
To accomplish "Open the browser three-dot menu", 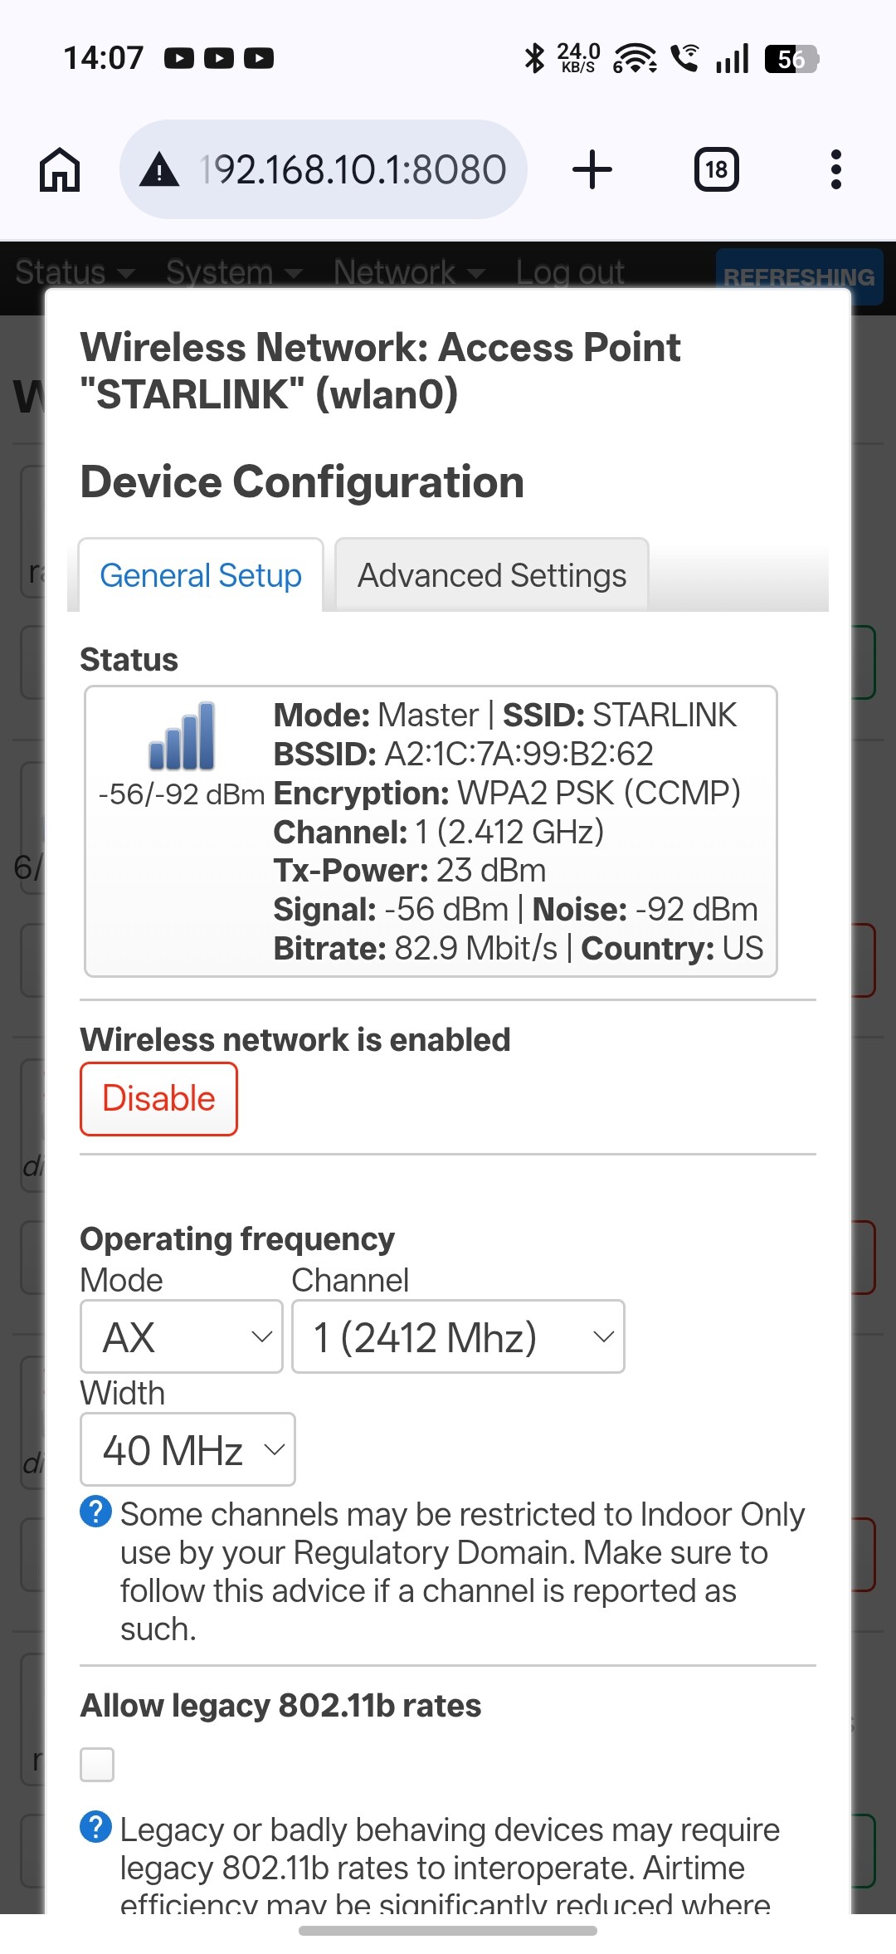I will pyautogui.click(x=835, y=169).
